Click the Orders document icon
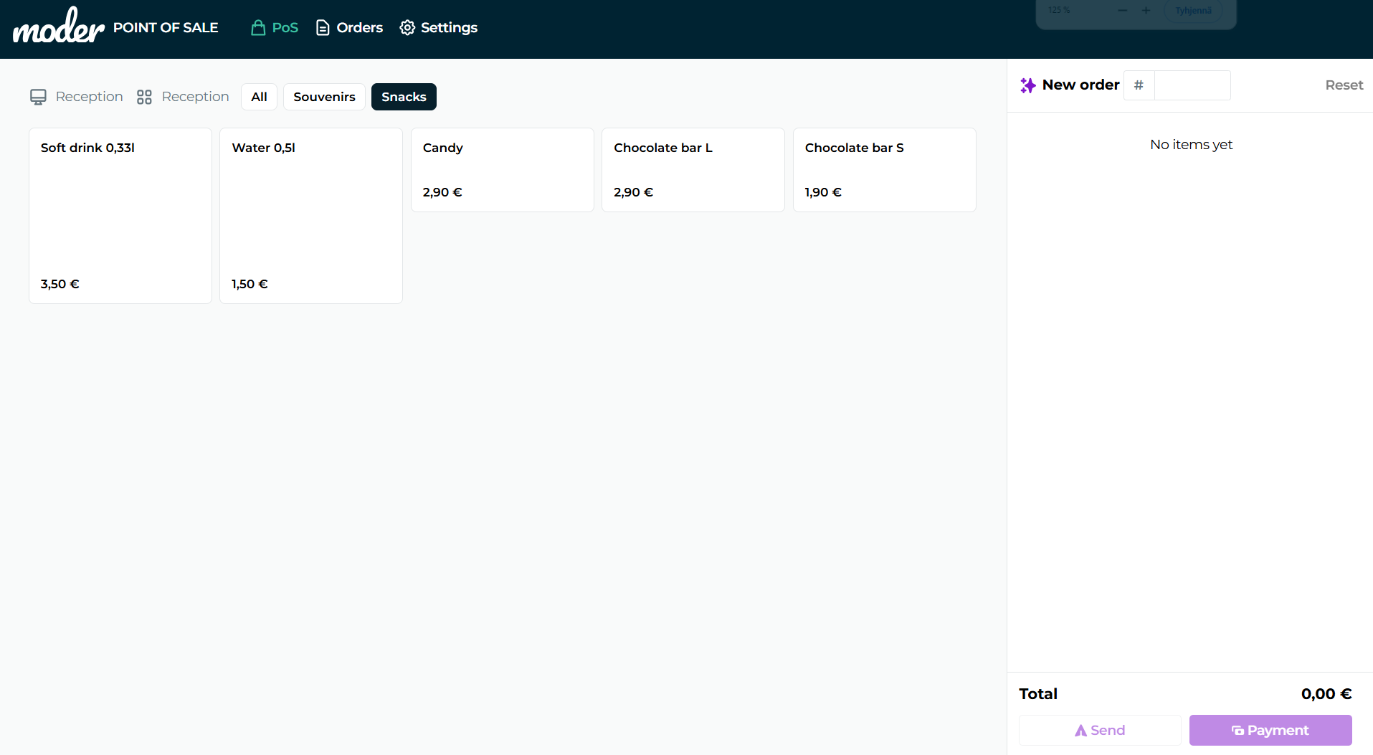The width and height of the screenshot is (1373, 755). 323,27
